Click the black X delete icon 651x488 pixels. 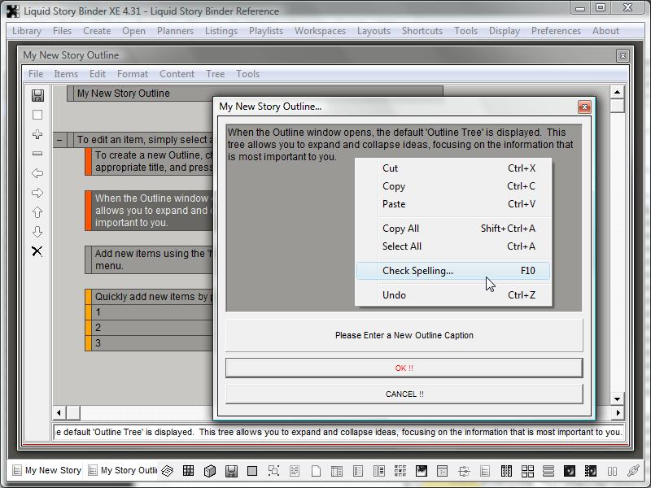coord(37,251)
